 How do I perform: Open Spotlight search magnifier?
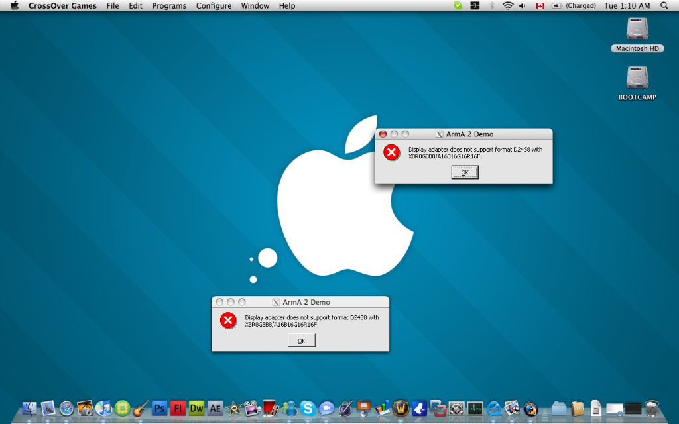pyautogui.click(x=664, y=5)
